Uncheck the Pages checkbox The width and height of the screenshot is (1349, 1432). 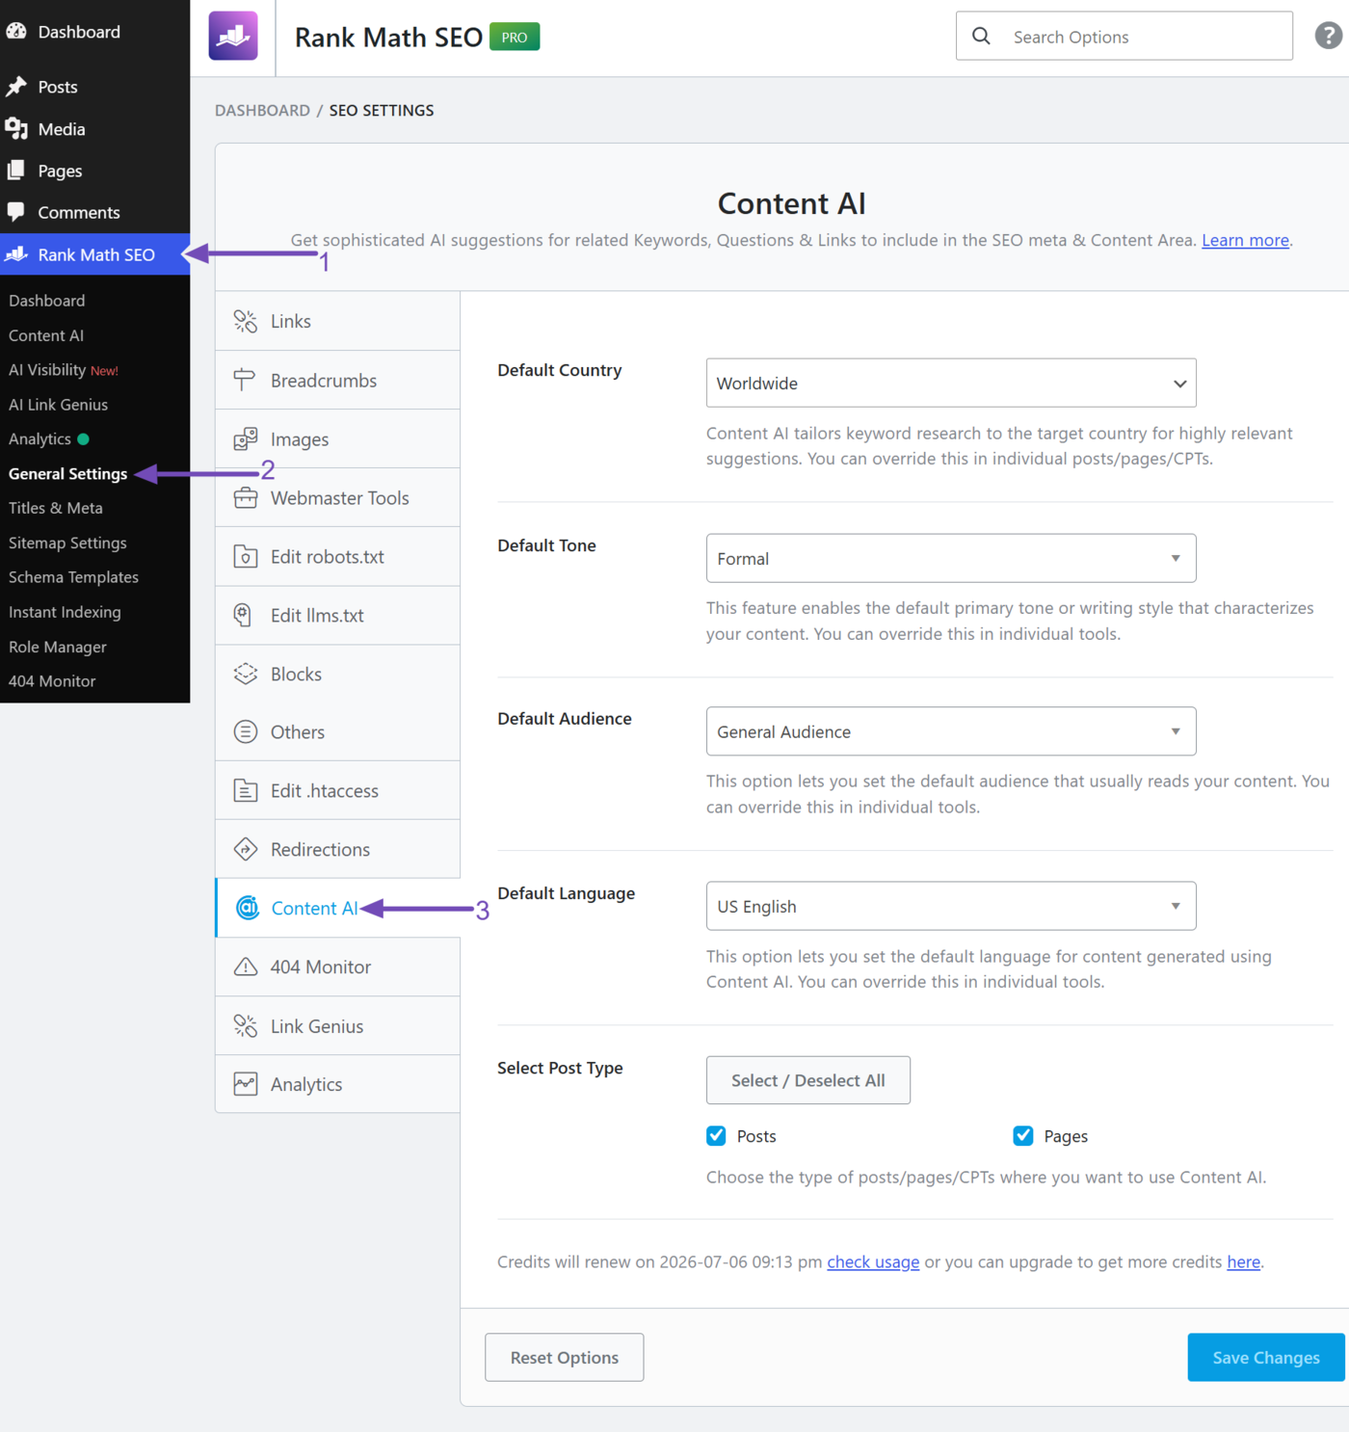click(1023, 1135)
